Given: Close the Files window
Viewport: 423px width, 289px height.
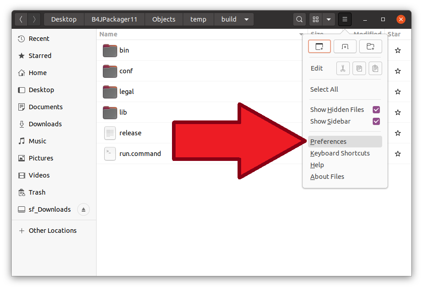Looking at the screenshot, I should point(401,19).
